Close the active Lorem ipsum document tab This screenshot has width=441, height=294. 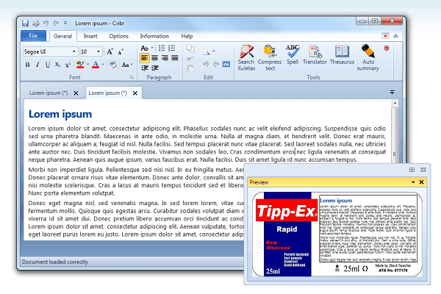(136, 93)
